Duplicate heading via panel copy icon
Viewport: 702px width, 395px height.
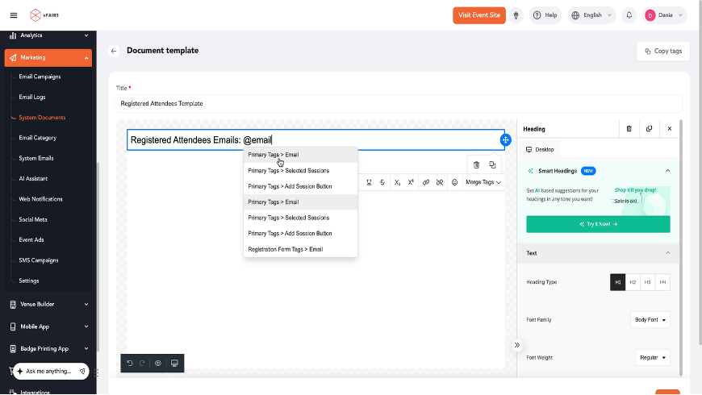650,129
